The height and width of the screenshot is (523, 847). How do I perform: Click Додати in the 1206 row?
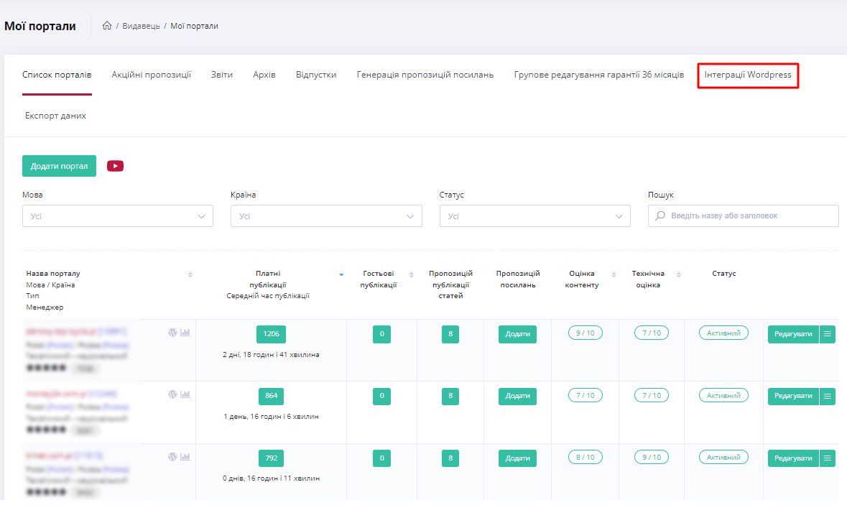517,334
